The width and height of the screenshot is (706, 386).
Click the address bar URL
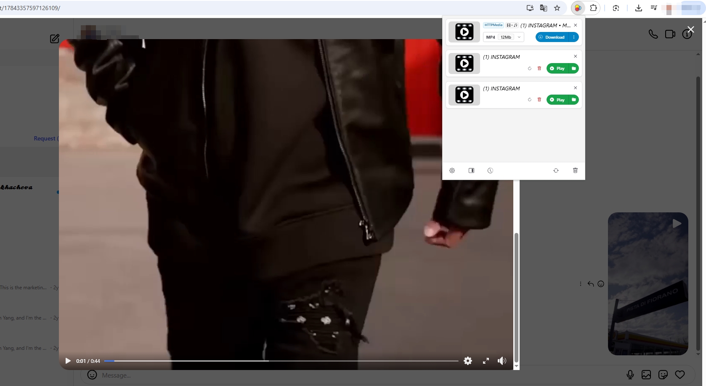click(30, 8)
